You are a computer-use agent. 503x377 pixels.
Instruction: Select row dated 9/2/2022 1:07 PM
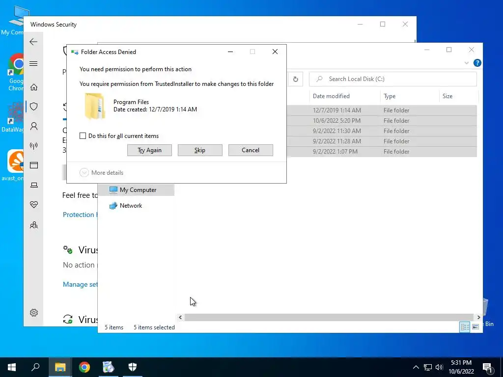pyautogui.click(x=382, y=151)
